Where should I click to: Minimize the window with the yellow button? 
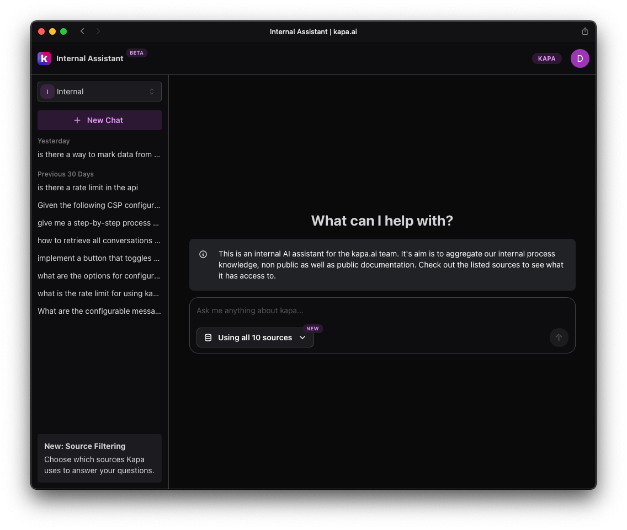tap(52, 31)
